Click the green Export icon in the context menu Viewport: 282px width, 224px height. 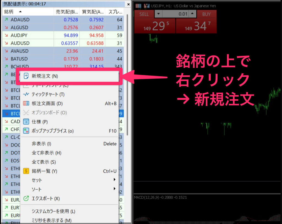click(x=26, y=198)
